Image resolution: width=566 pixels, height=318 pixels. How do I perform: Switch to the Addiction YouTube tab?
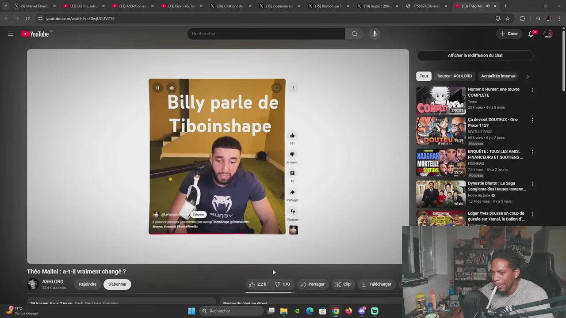click(133, 6)
